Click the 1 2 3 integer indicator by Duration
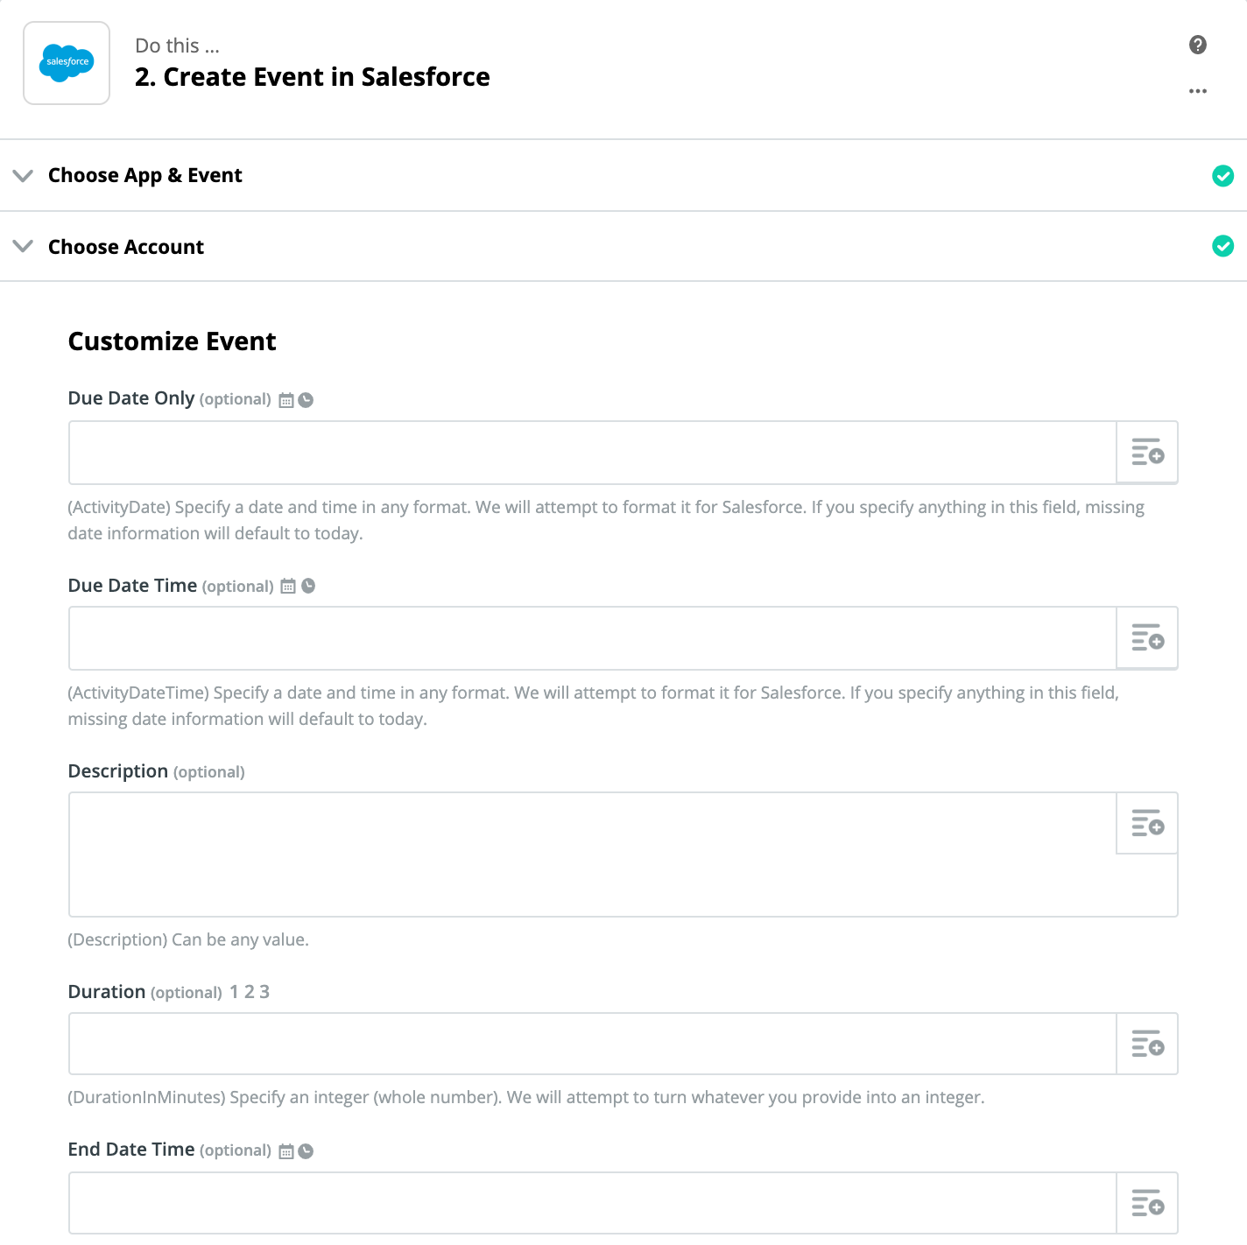 [250, 992]
